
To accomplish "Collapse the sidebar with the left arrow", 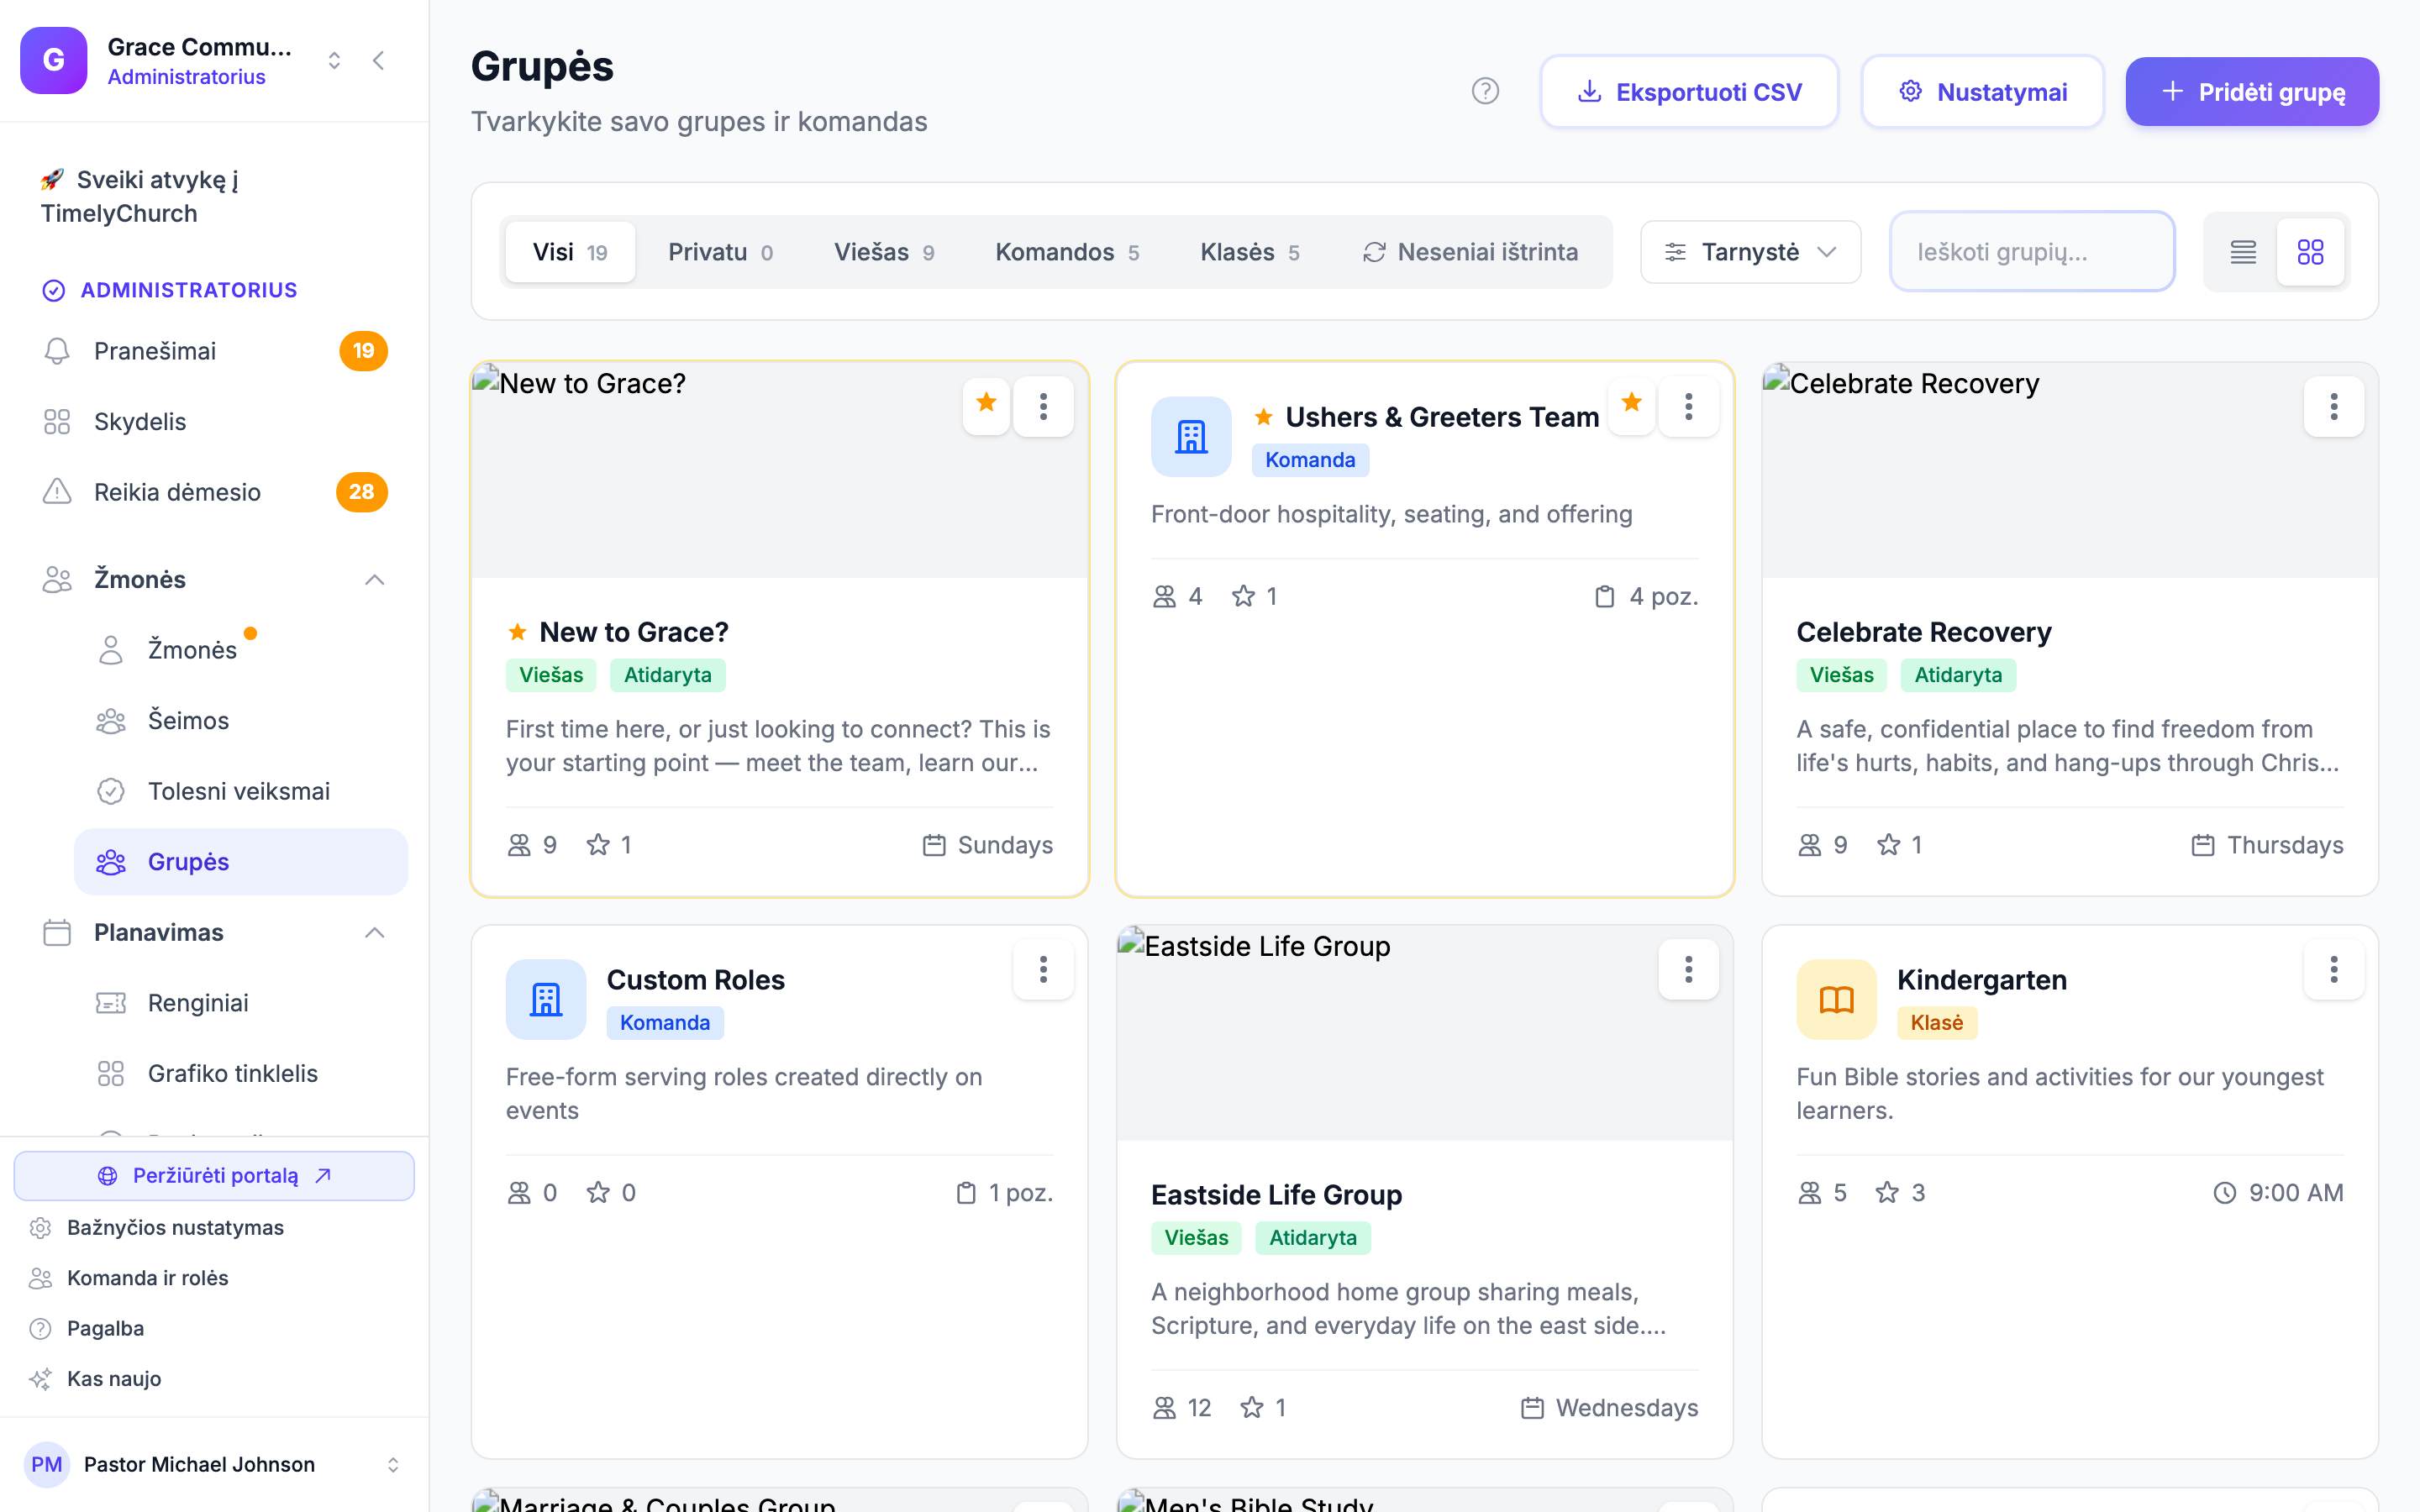I will [x=378, y=61].
